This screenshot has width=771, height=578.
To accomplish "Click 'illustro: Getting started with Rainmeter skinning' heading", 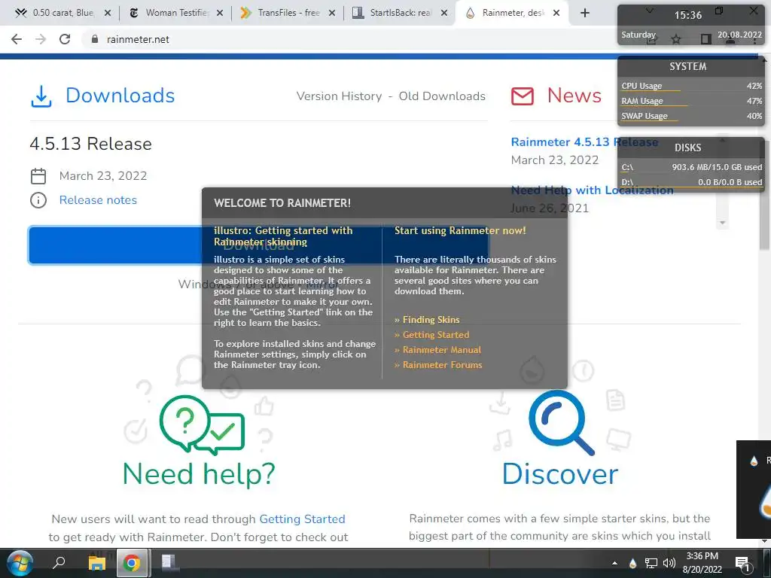I will point(283,236).
